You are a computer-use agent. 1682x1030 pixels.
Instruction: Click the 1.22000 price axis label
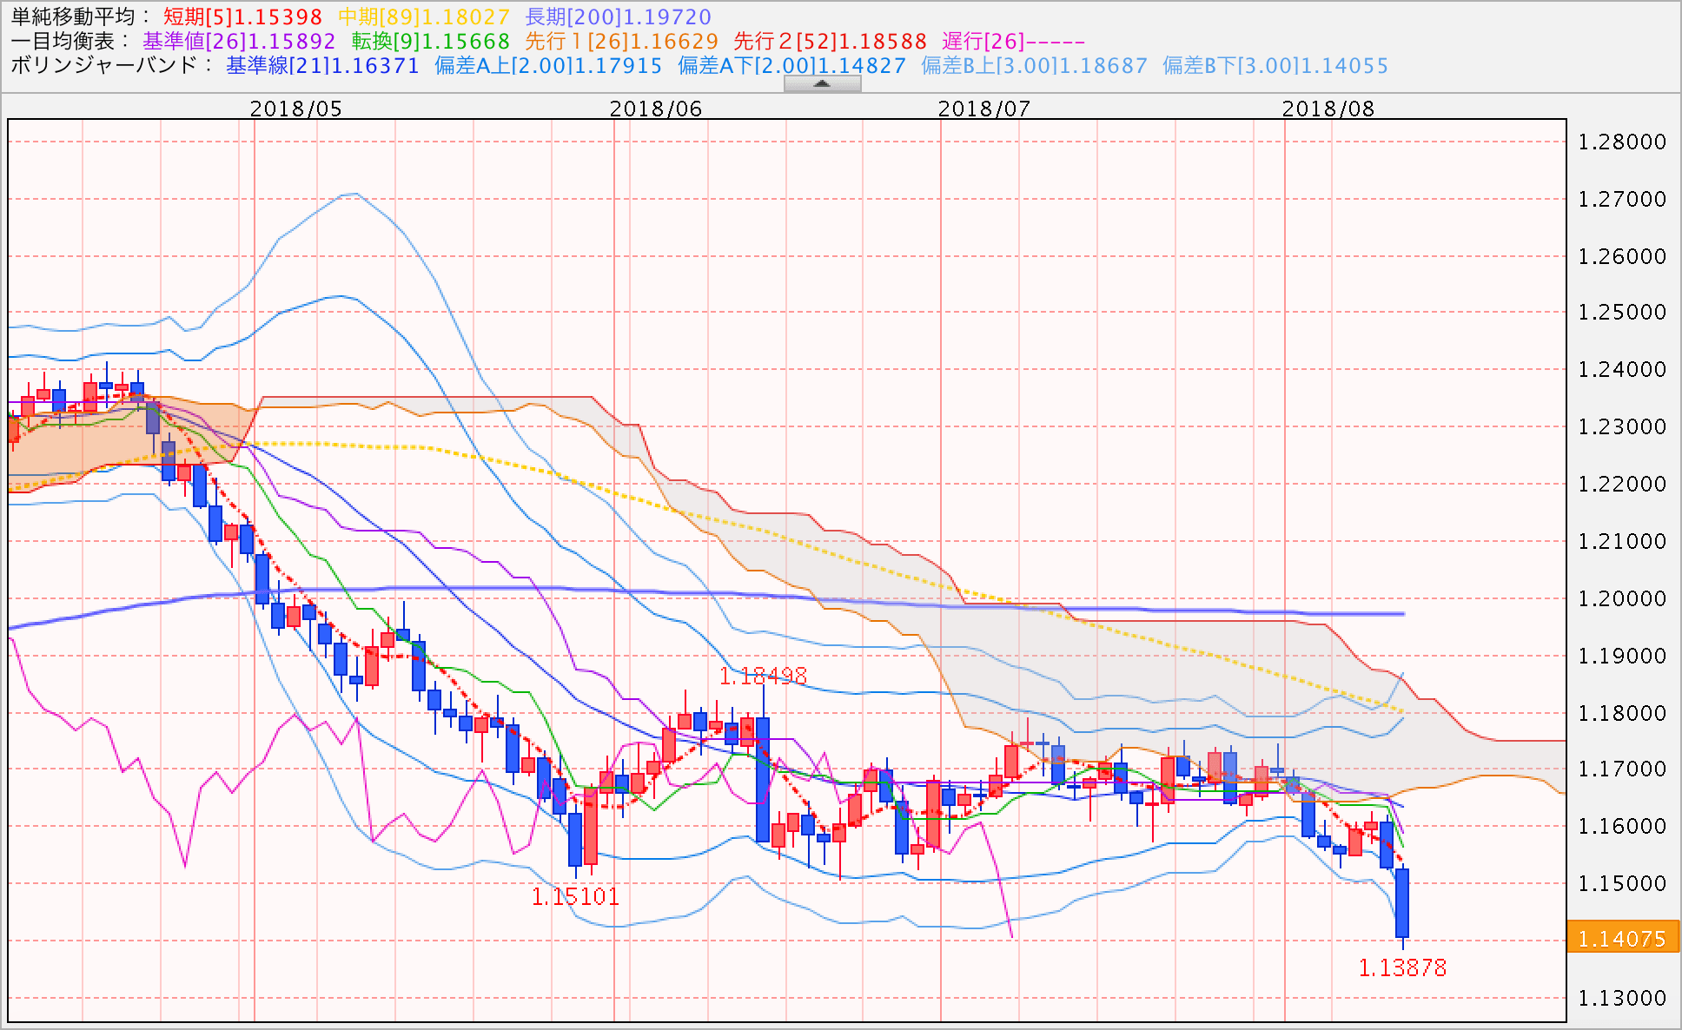pos(1622,484)
